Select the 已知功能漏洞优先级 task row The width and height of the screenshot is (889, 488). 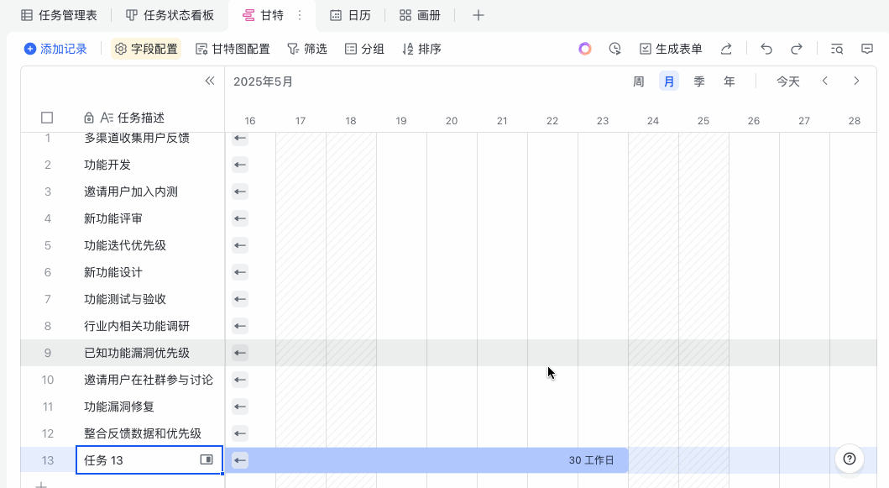(x=123, y=353)
